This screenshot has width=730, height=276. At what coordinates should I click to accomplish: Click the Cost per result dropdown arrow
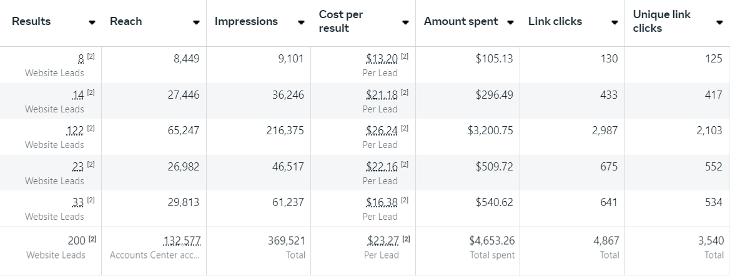click(405, 22)
